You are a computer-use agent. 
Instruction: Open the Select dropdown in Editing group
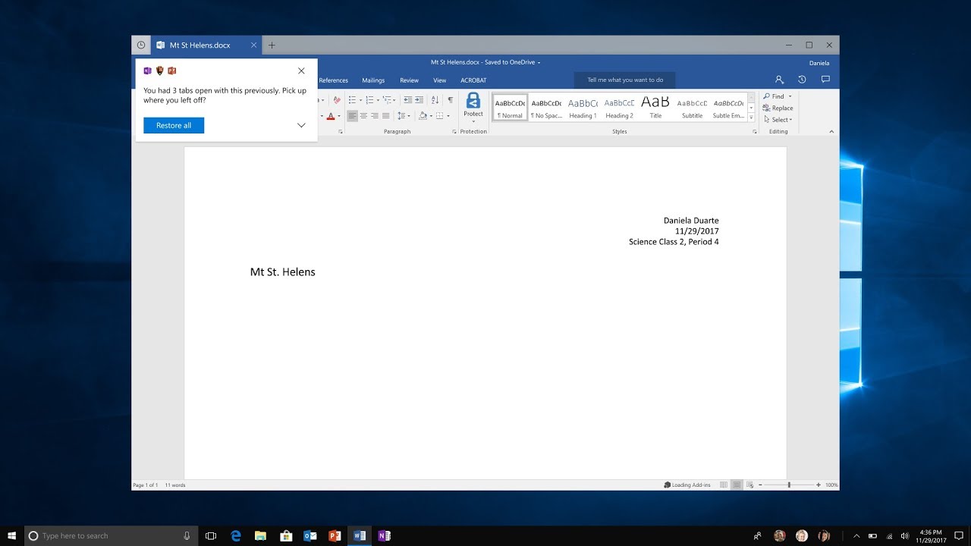779,120
